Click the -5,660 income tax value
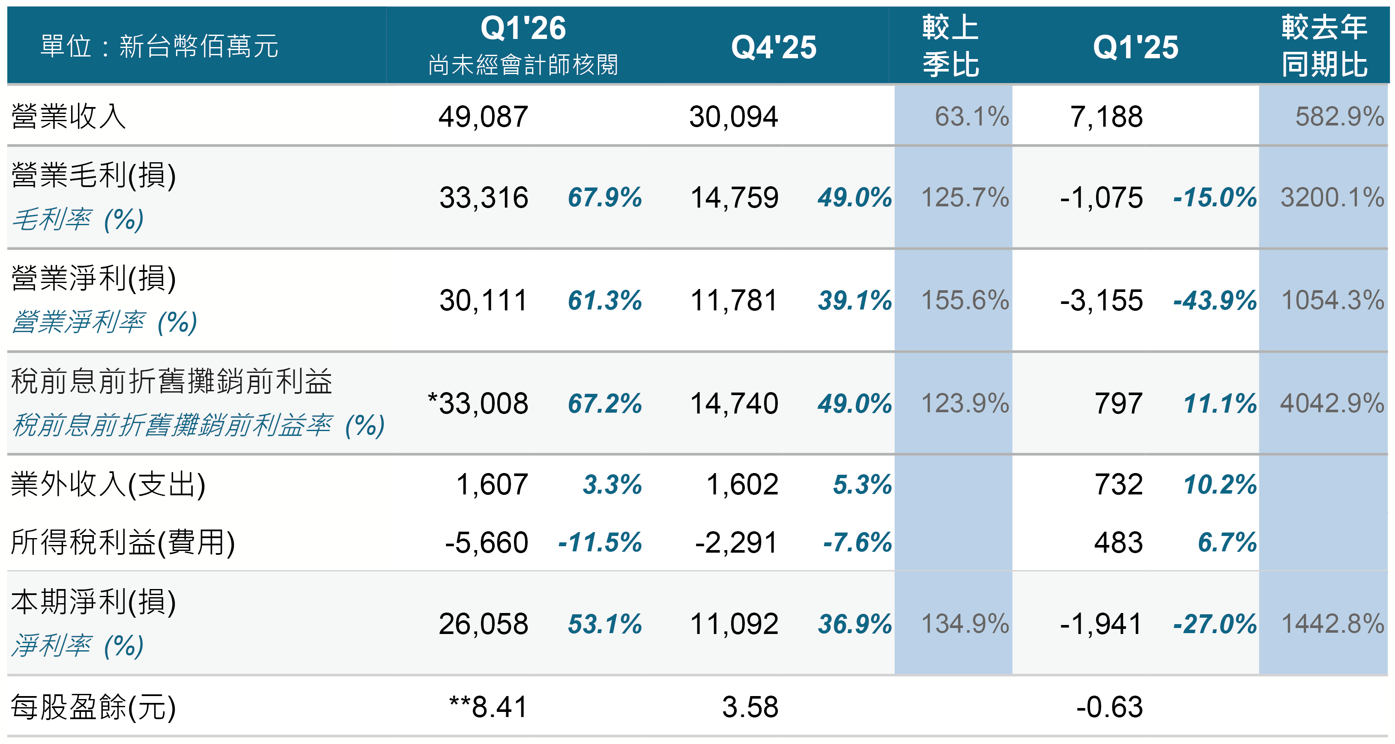The height and width of the screenshot is (744, 1395). (x=486, y=543)
